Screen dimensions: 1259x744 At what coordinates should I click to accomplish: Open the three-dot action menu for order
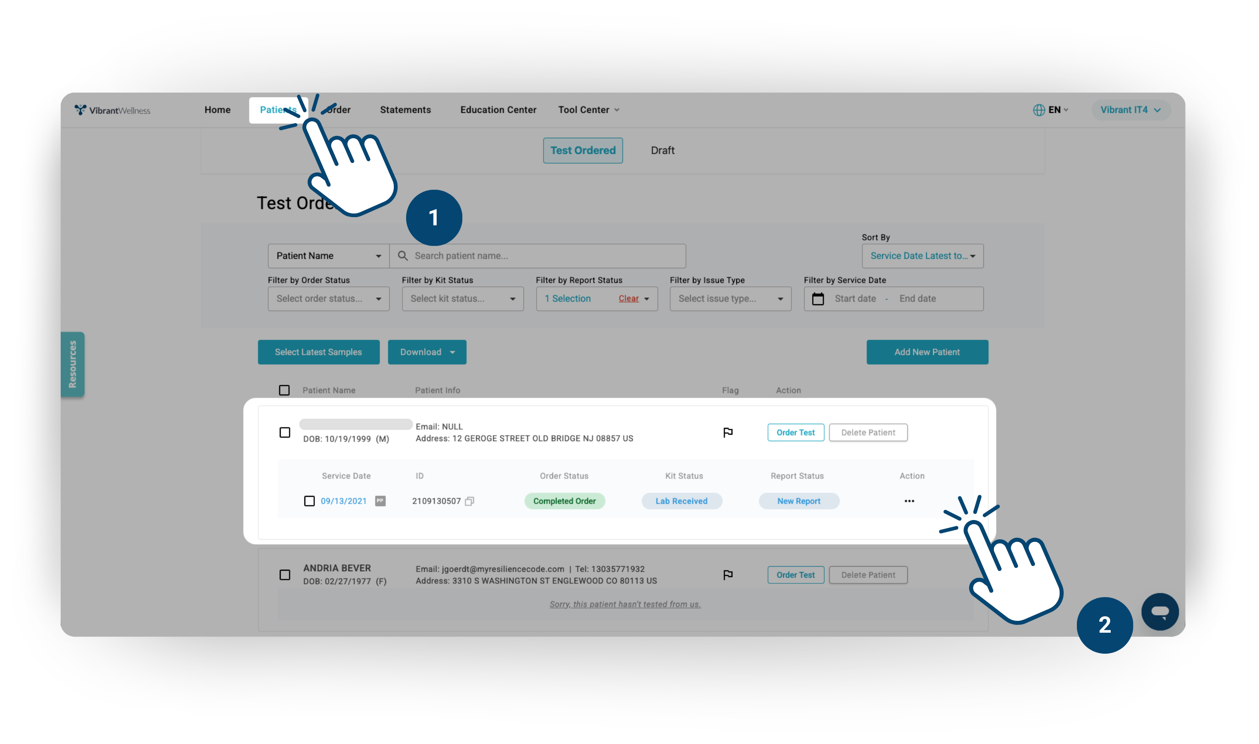click(x=909, y=501)
